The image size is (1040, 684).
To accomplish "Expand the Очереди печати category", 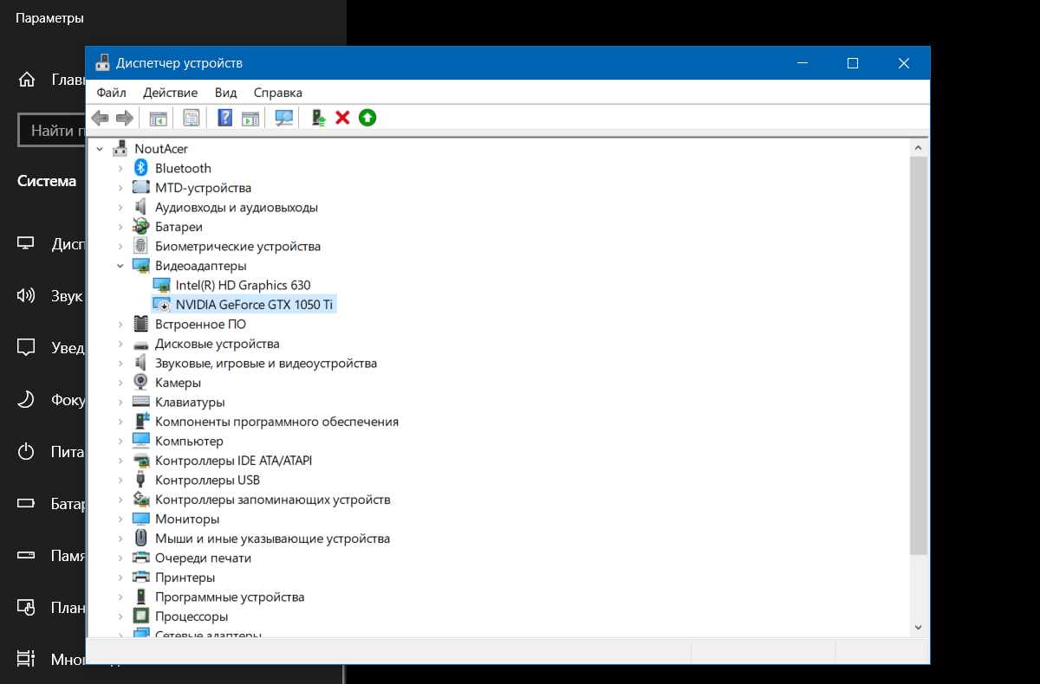I will (120, 558).
